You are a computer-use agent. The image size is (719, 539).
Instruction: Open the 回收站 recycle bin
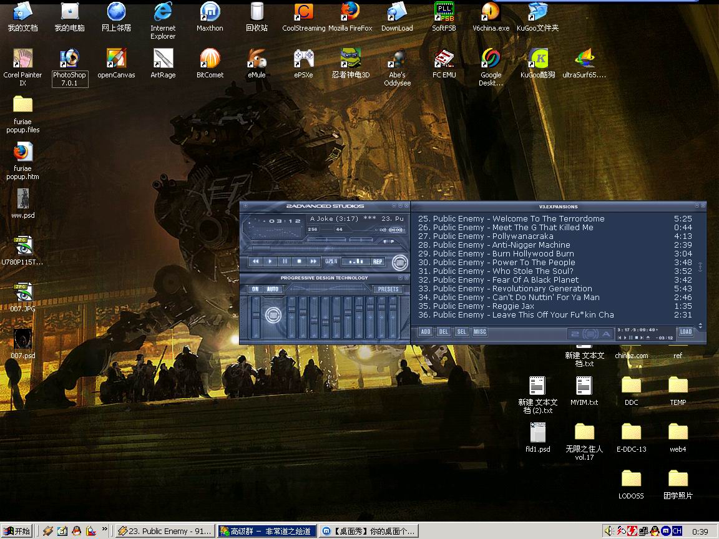pyautogui.click(x=257, y=16)
